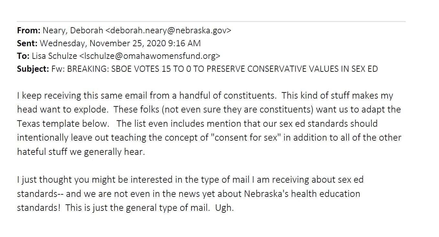This screenshot has height=237, width=439.
Task: Click the horizontal divider above the header
Action: point(211,21)
